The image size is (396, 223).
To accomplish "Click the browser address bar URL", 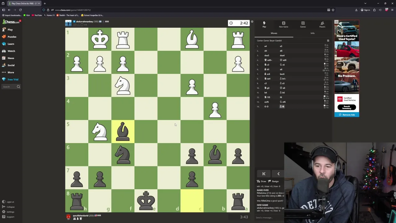I will (x=73, y=10).
